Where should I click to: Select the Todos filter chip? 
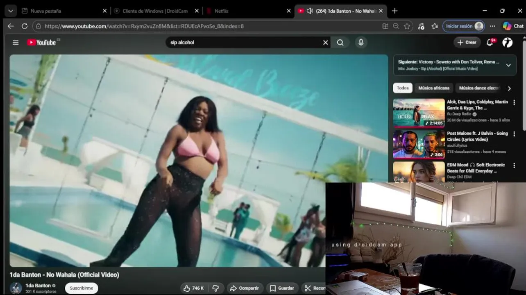pos(403,88)
